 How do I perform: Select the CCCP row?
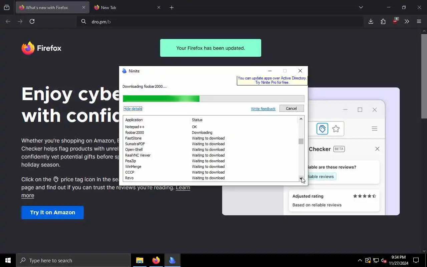point(210,172)
